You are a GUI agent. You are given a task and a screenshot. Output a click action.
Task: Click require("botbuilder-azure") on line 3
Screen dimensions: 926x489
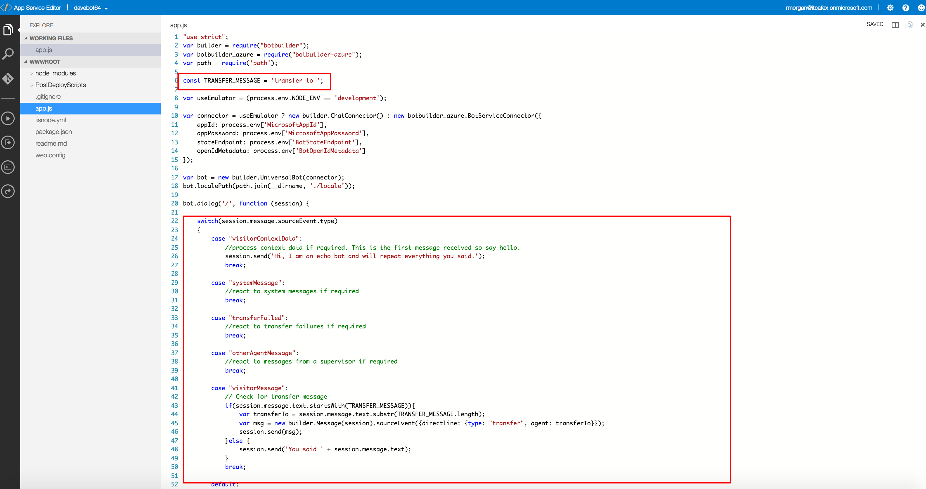click(313, 54)
